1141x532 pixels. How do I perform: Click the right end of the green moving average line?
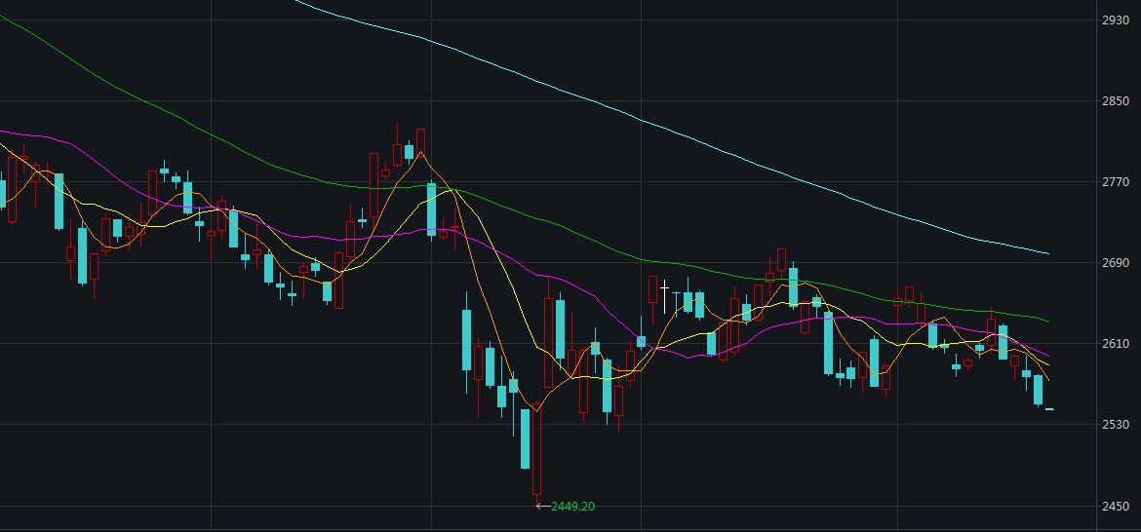[1047, 321]
